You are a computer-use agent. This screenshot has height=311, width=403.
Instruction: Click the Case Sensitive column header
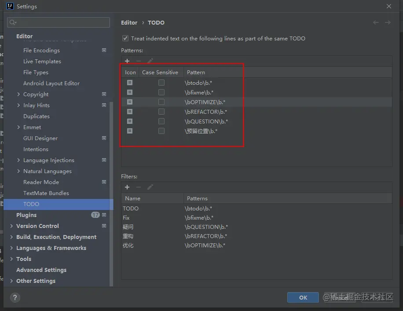pos(160,72)
